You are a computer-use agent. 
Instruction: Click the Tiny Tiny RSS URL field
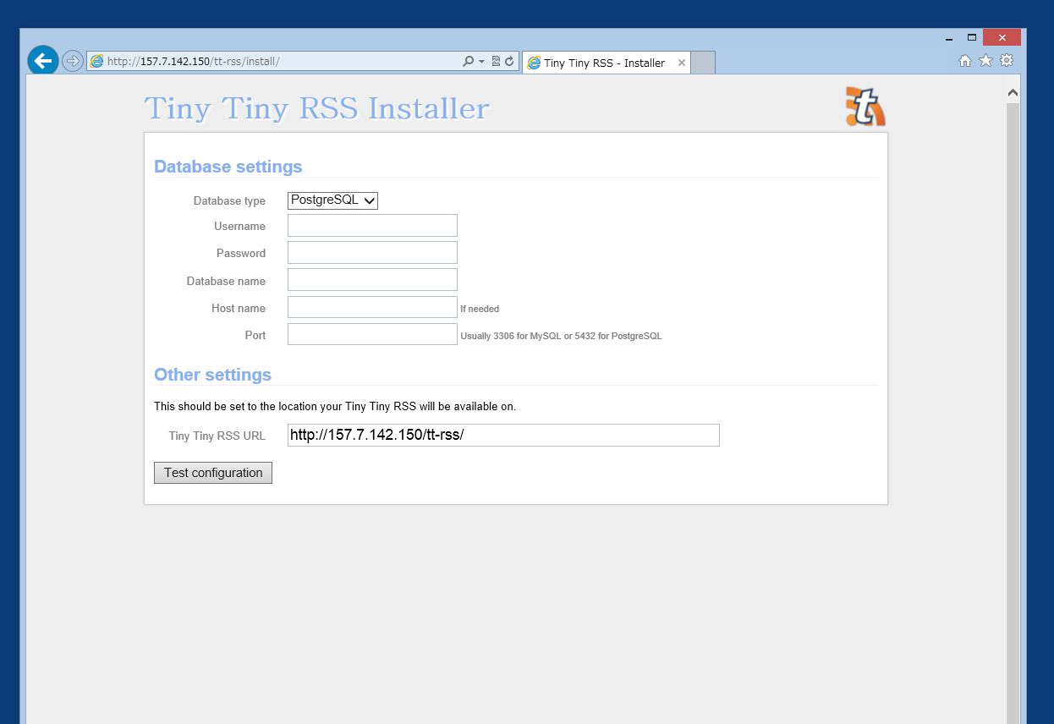point(503,435)
